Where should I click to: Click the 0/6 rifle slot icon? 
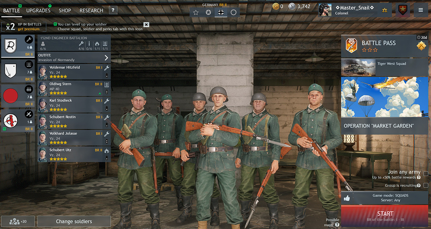(x=89, y=43)
